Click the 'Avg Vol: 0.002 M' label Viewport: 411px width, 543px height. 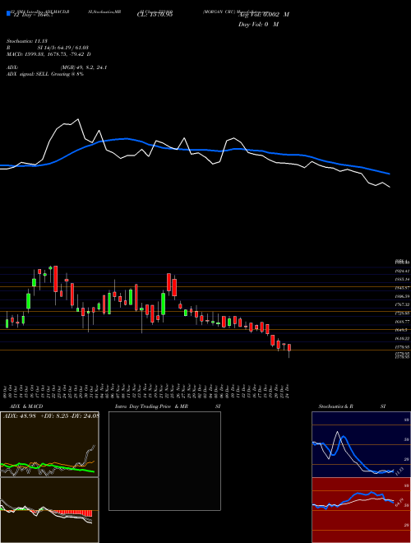pos(264,15)
